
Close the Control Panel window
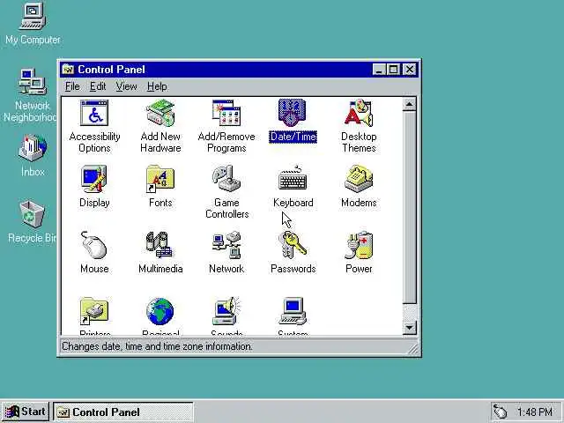click(x=409, y=69)
